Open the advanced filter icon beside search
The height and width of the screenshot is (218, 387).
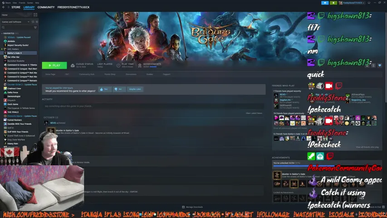(x=35, y=27)
